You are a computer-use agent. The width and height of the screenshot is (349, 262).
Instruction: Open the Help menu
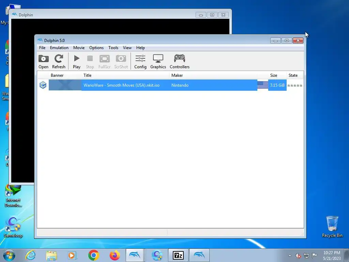click(140, 48)
